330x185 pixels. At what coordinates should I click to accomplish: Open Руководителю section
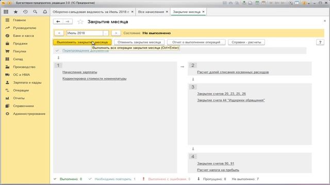coord(24,28)
